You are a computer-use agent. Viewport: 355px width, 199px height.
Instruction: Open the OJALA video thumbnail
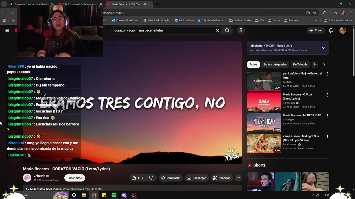click(x=264, y=102)
